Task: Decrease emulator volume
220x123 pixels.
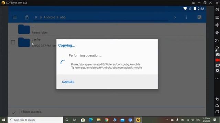Action: (217, 33)
